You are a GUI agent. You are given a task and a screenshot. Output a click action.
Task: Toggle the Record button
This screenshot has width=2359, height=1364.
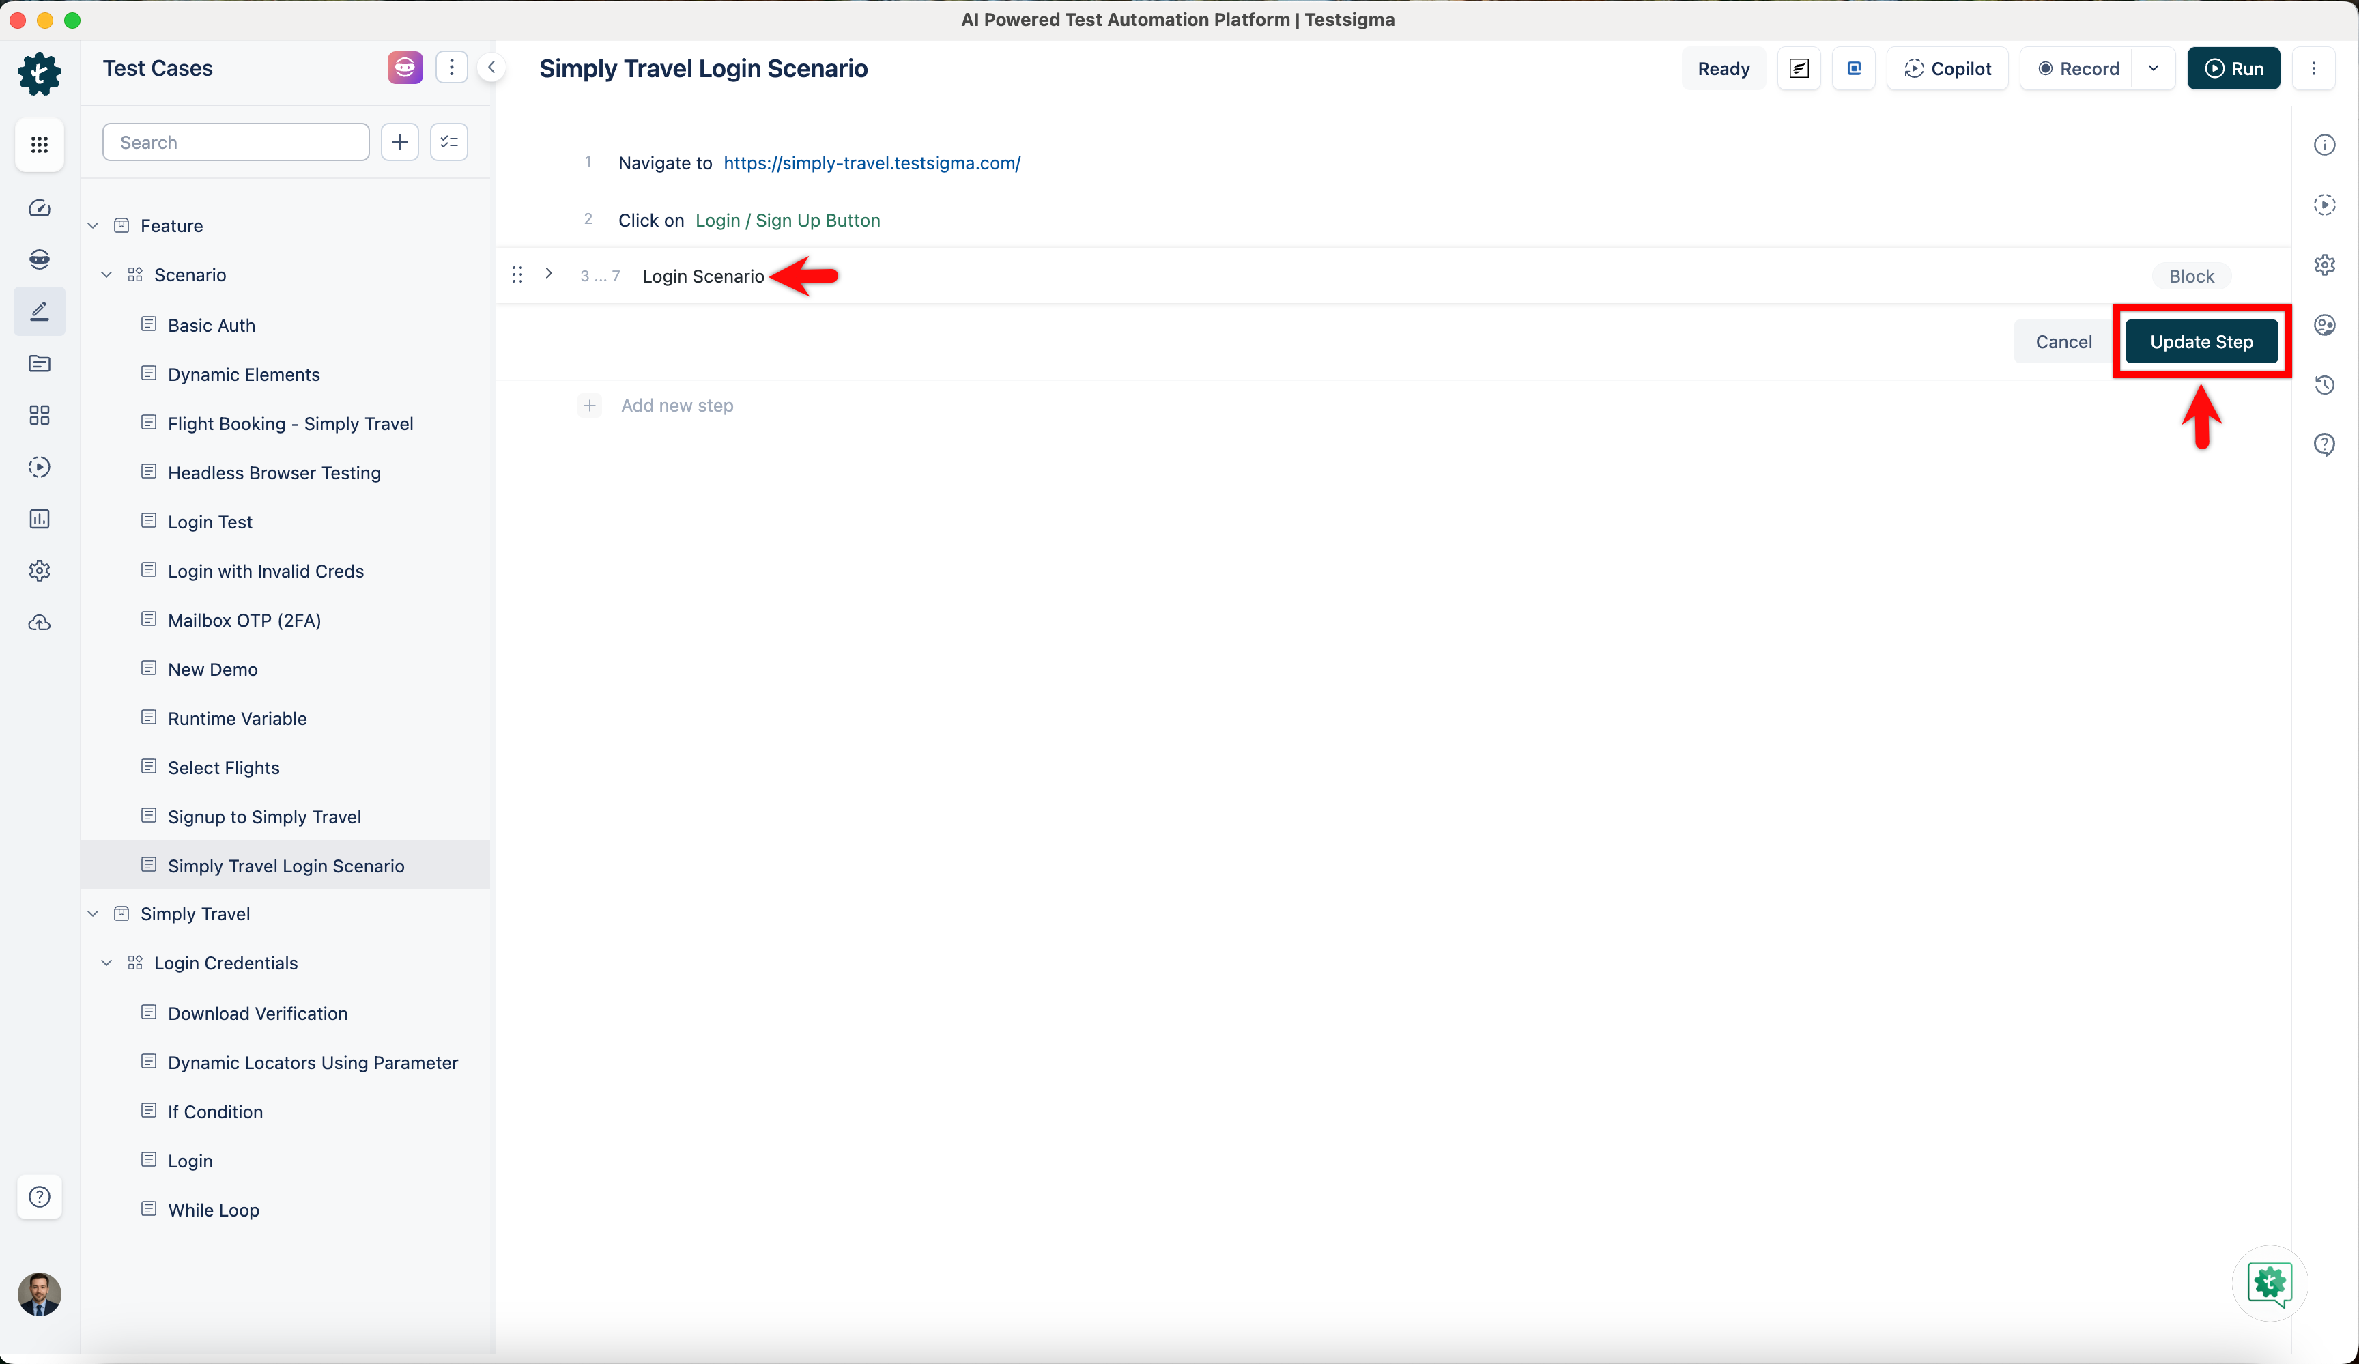pyautogui.click(x=2078, y=68)
